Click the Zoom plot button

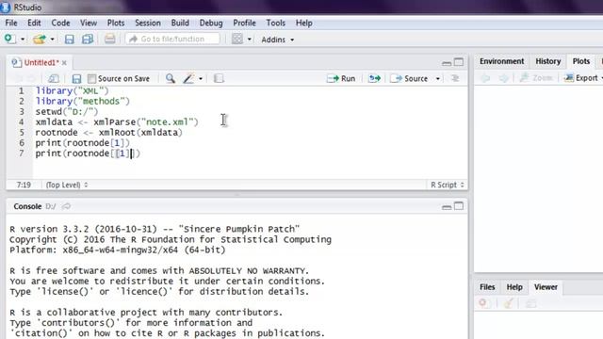tap(536, 78)
